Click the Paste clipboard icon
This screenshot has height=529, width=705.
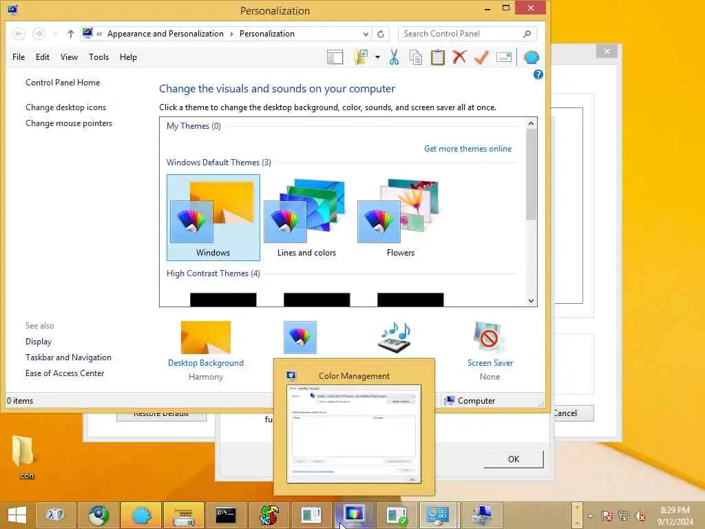tap(437, 57)
